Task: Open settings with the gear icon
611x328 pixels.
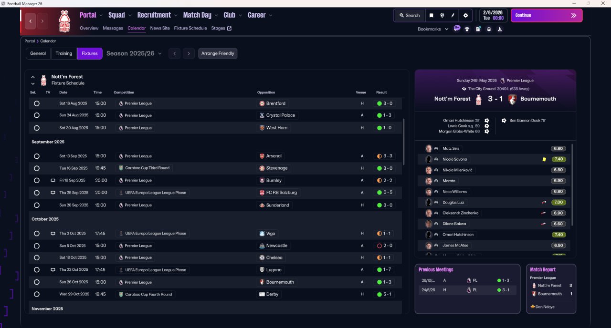Action: [x=466, y=15]
